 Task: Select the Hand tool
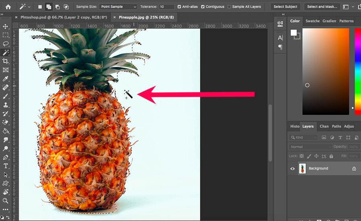pos(6,192)
